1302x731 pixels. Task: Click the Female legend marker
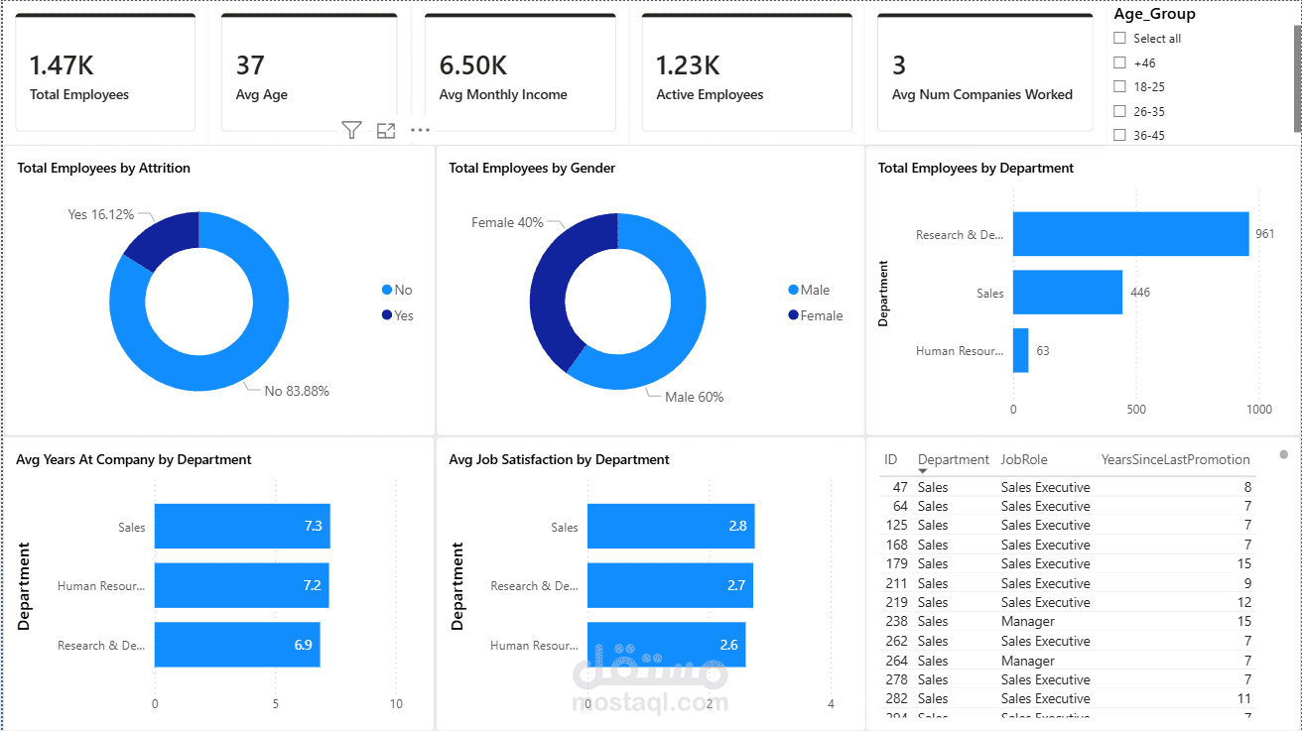coord(793,315)
